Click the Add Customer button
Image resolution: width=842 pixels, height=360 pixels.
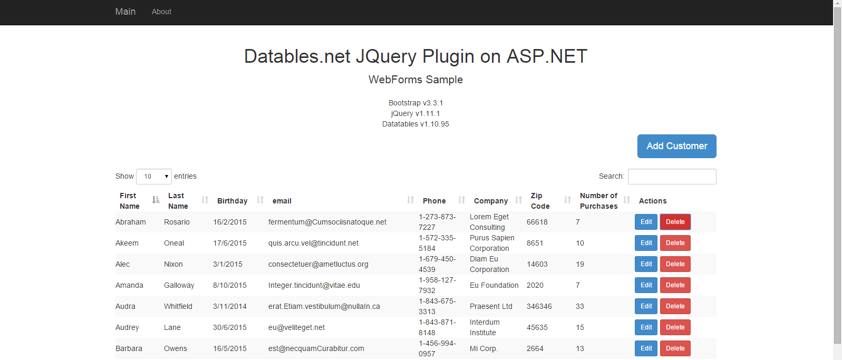[676, 146]
